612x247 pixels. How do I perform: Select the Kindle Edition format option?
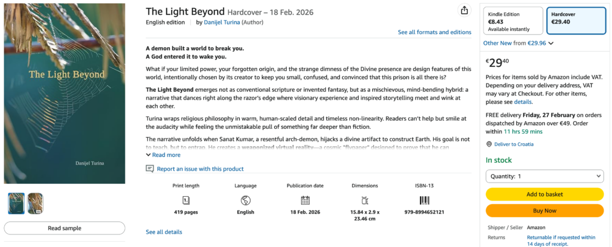[513, 21]
